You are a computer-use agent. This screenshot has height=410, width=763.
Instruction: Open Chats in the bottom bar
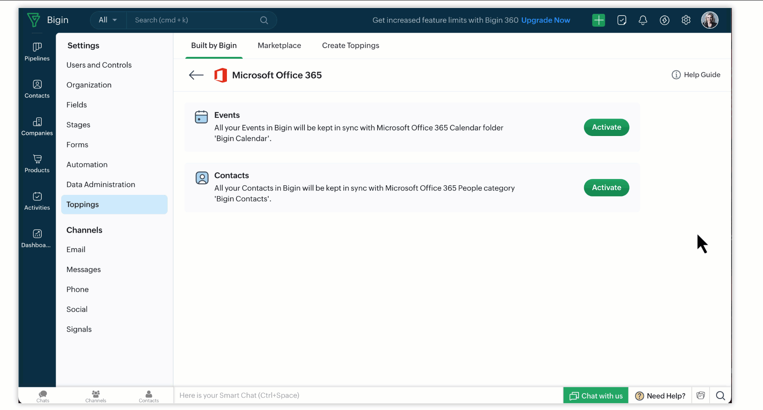tap(43, 396)
